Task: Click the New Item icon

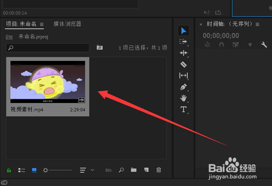Action: (146, 170)
